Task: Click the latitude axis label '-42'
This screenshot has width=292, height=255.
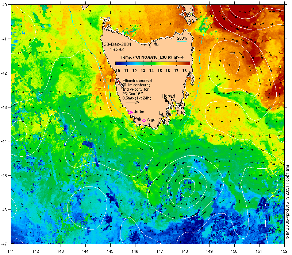Action: [x=4, y=73]
